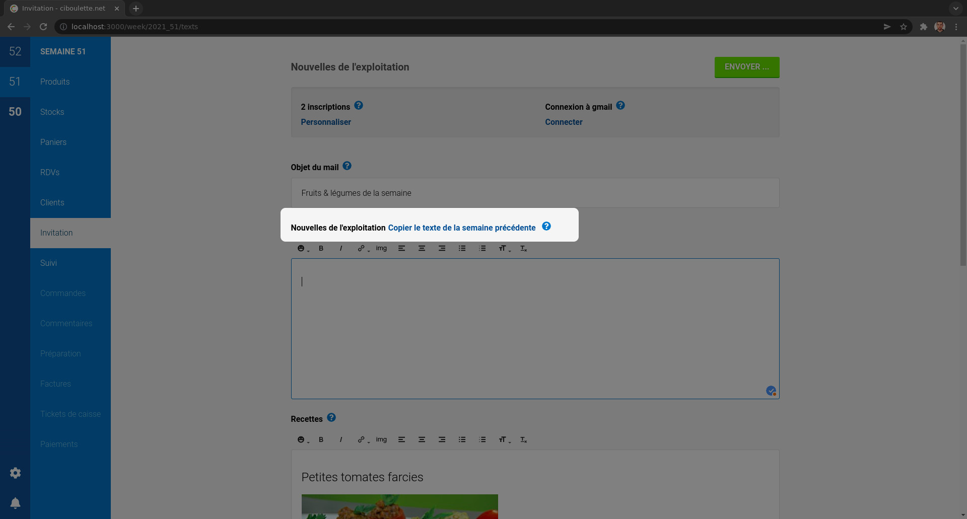
Task: Open font size dropdown in Nouvelles toolbar
Action: (504, 249)
